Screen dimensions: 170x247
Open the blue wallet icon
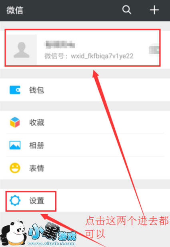coord(15,90)
